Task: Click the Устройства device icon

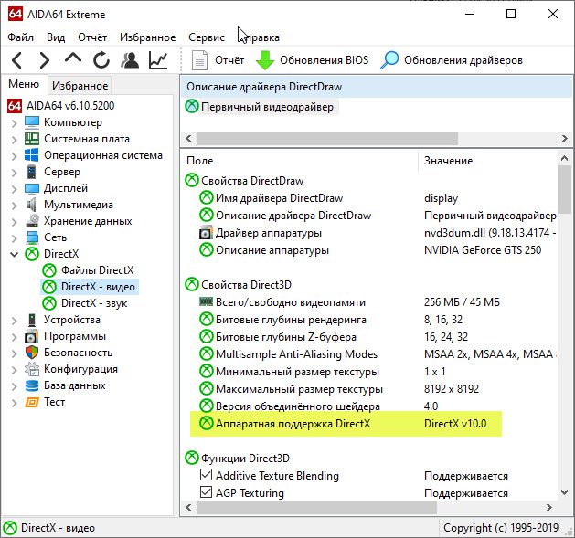Action: 32,320
